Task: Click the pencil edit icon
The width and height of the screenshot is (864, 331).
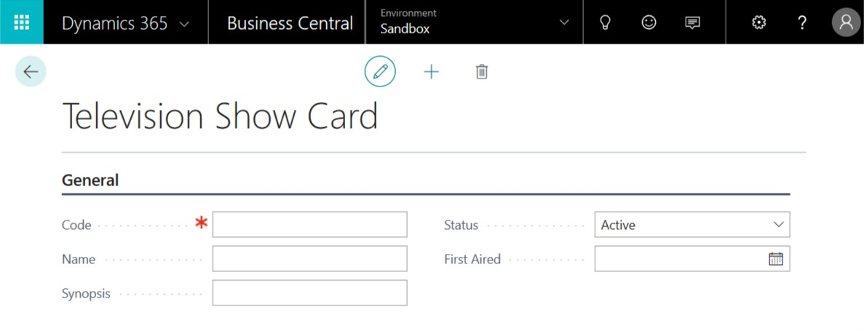Action: tap(380, 71)
